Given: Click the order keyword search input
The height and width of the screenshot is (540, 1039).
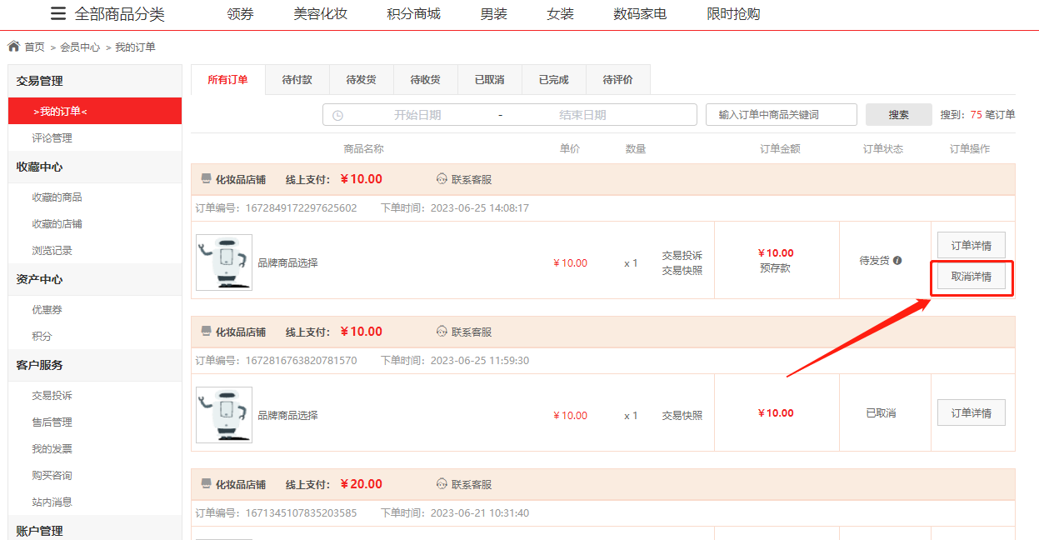Looking at the screenshot, I should click(x=782, y=115).
